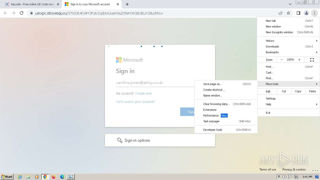Open New Incognito window
Viewport: 320px width, 180px height.
[288, 32]
